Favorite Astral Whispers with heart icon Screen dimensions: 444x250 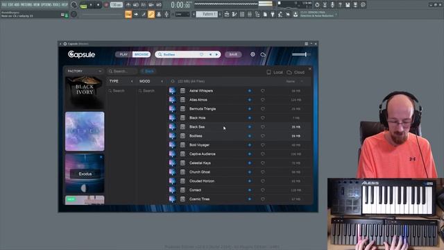pos(263,91)
